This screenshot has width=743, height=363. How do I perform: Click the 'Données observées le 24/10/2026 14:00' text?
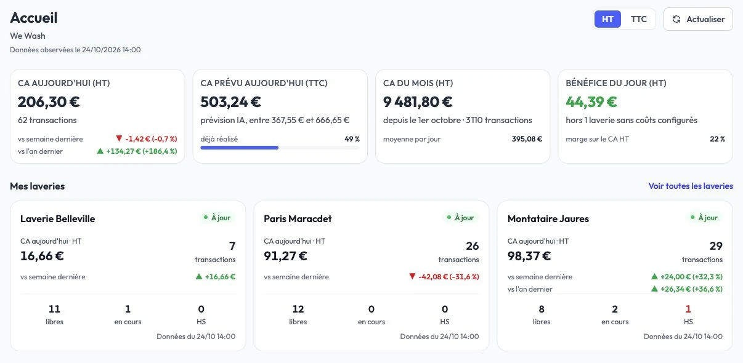(76, 49)
